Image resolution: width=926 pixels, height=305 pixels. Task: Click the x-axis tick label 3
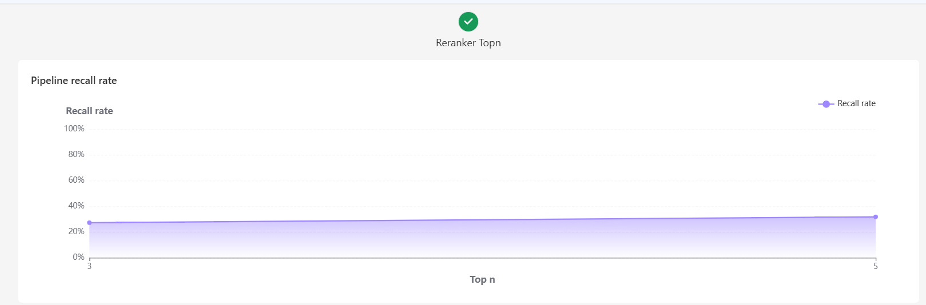click(89, 266)
